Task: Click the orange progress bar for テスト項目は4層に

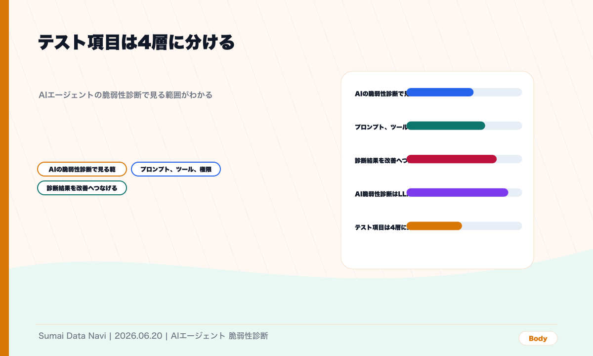Action: pyautogui.click(x=434, y=226)
